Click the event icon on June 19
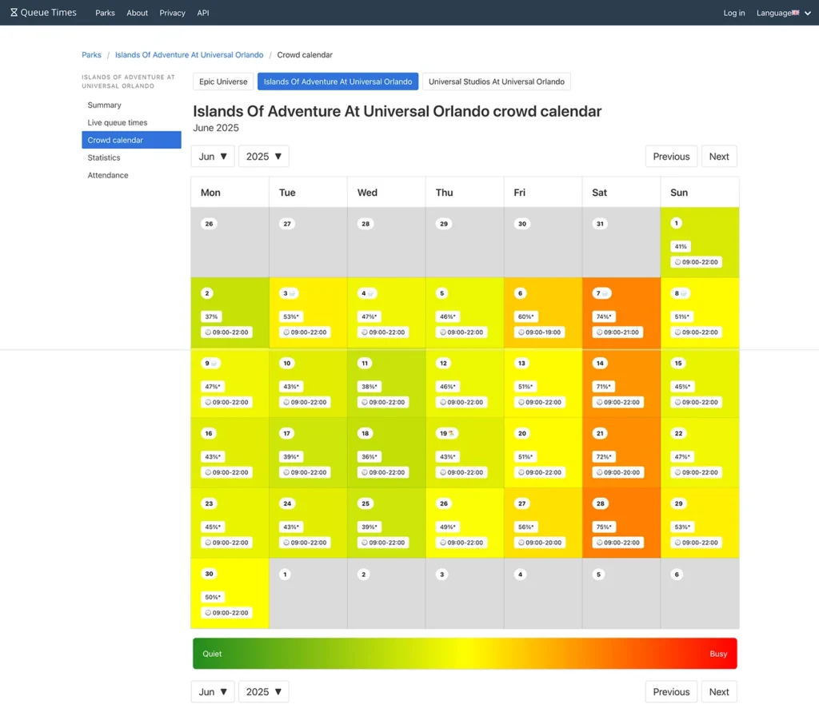The width and height of the screenshot is (819, 724). (x=451, y=434)
